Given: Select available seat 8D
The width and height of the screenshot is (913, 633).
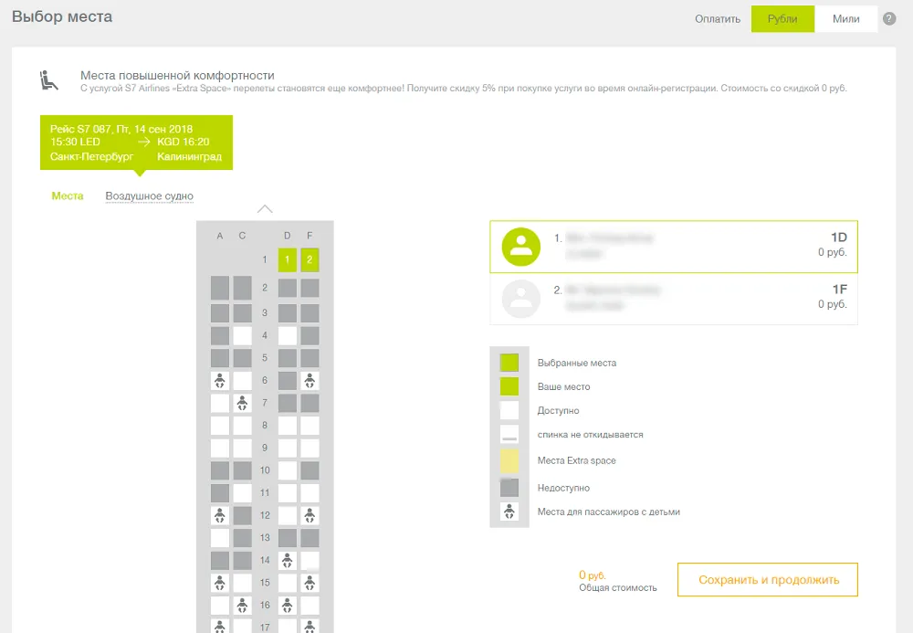Looking at the screenshot, I should [x=288, y=426].
